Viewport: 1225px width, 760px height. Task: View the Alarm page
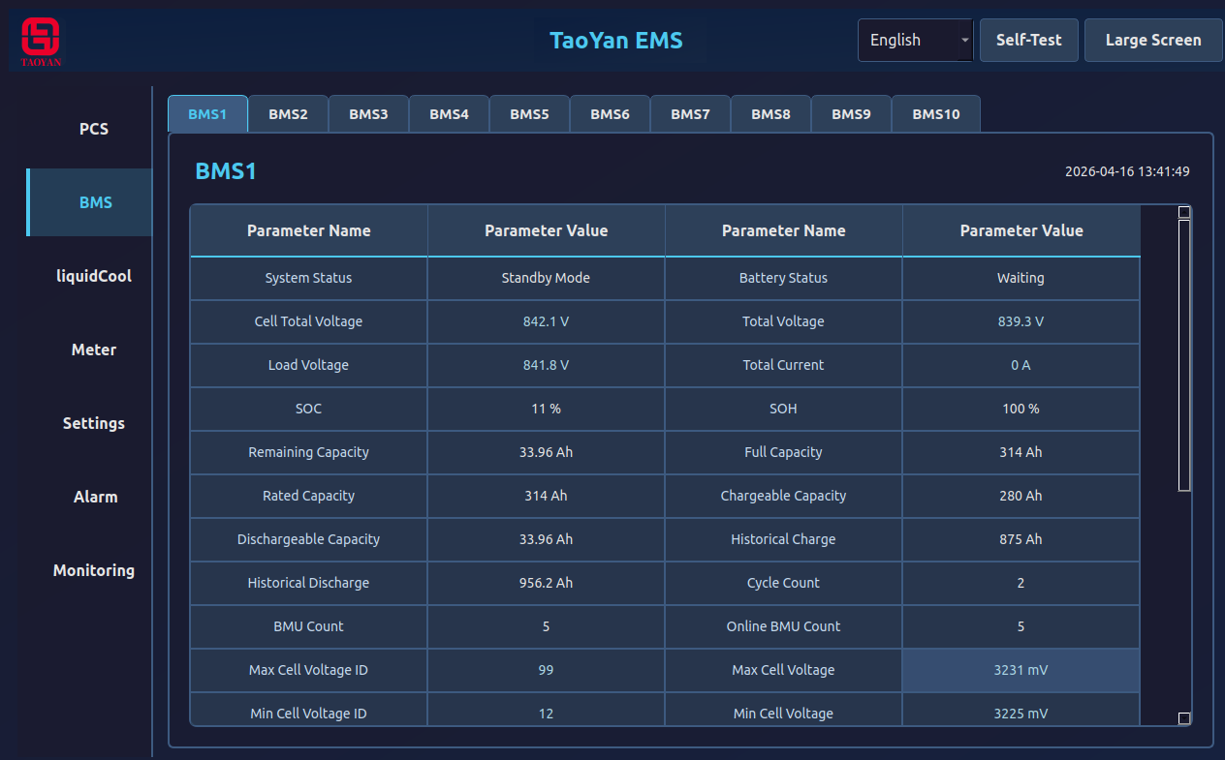95,497
